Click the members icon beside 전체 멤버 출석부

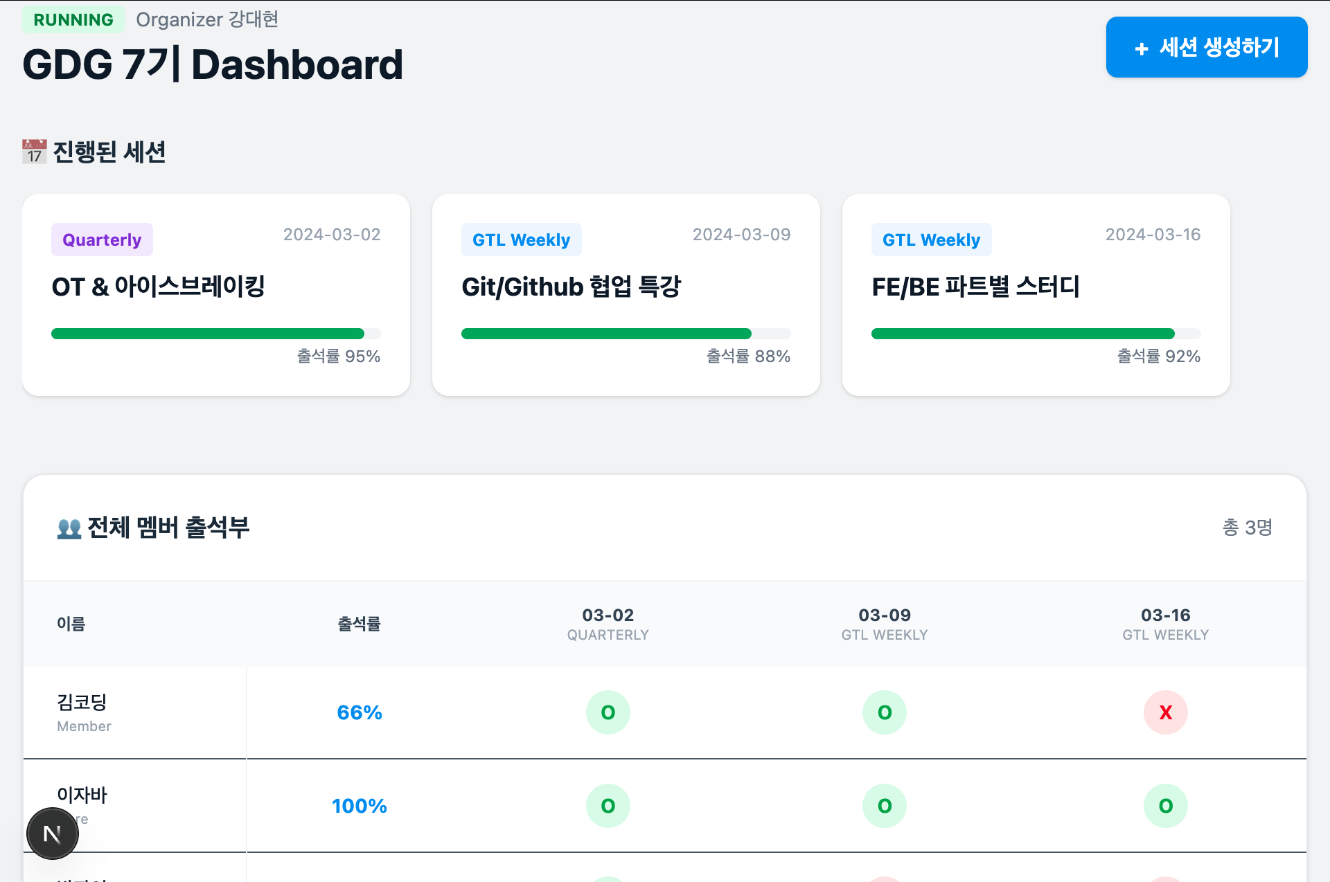coord(69,528)
